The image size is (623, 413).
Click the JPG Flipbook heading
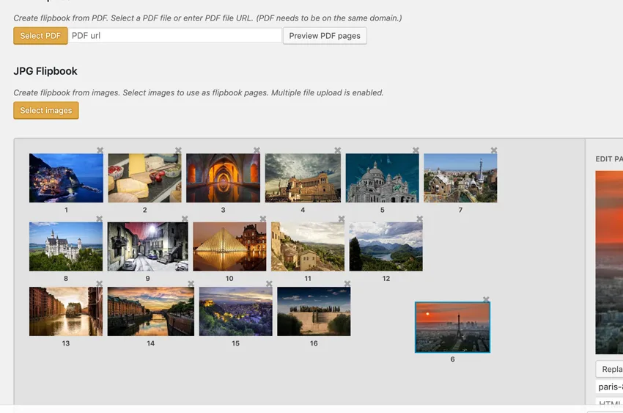point(45,71)
